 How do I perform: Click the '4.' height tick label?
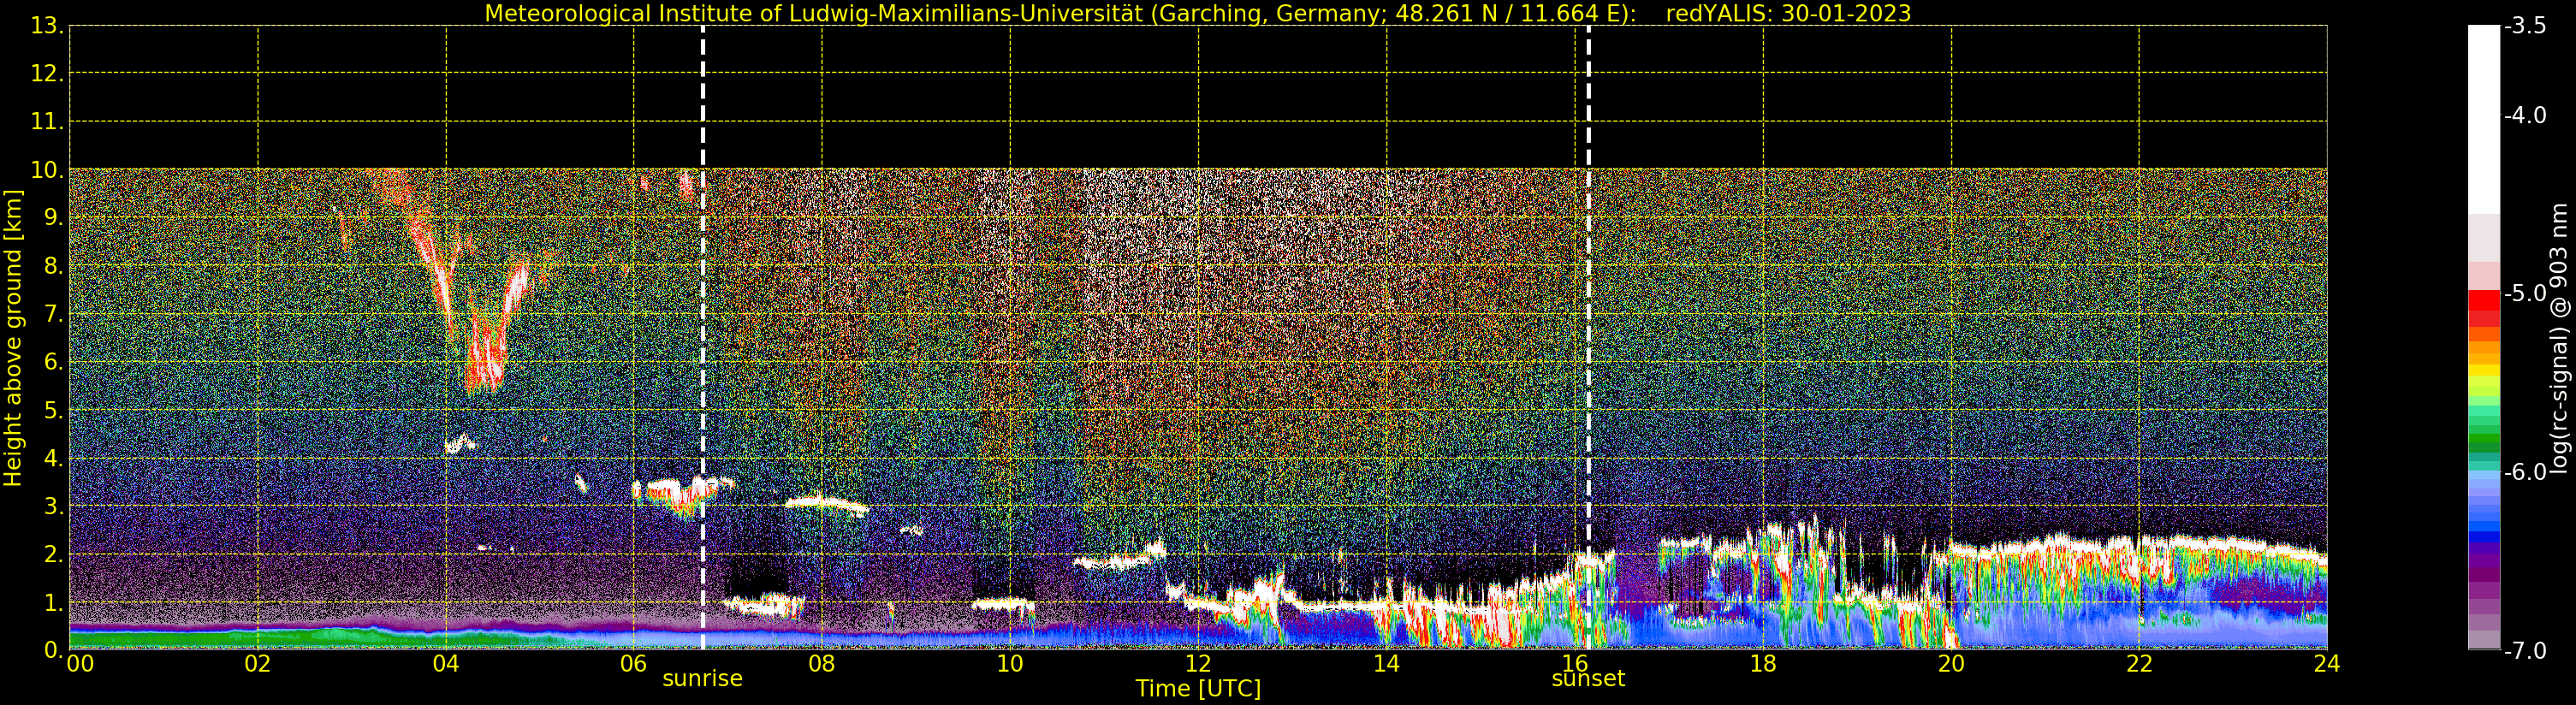click(x=53, y=458)
